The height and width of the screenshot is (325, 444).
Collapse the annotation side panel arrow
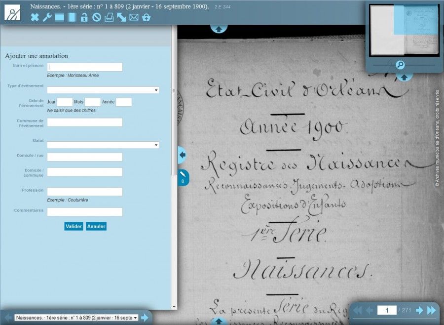pos(182,155)
